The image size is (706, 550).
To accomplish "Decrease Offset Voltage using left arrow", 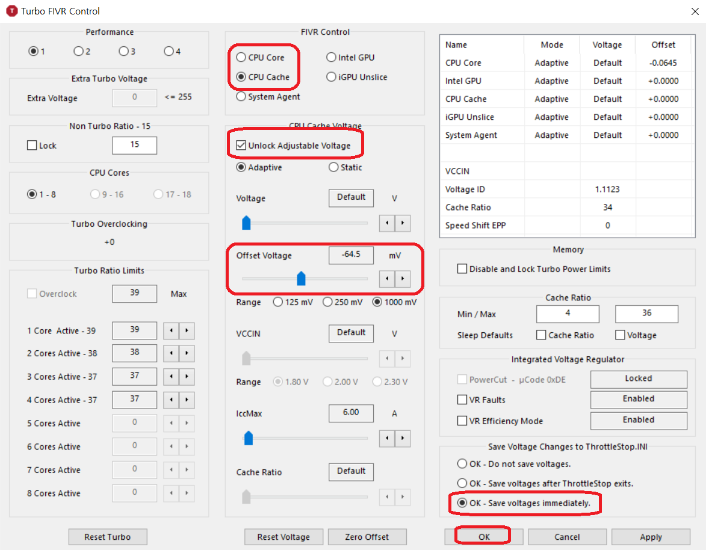I will point(387,279).
